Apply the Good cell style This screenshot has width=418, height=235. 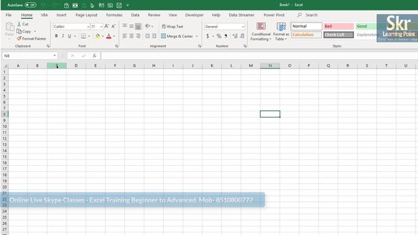pyautogui.click(x=366, y=26)
